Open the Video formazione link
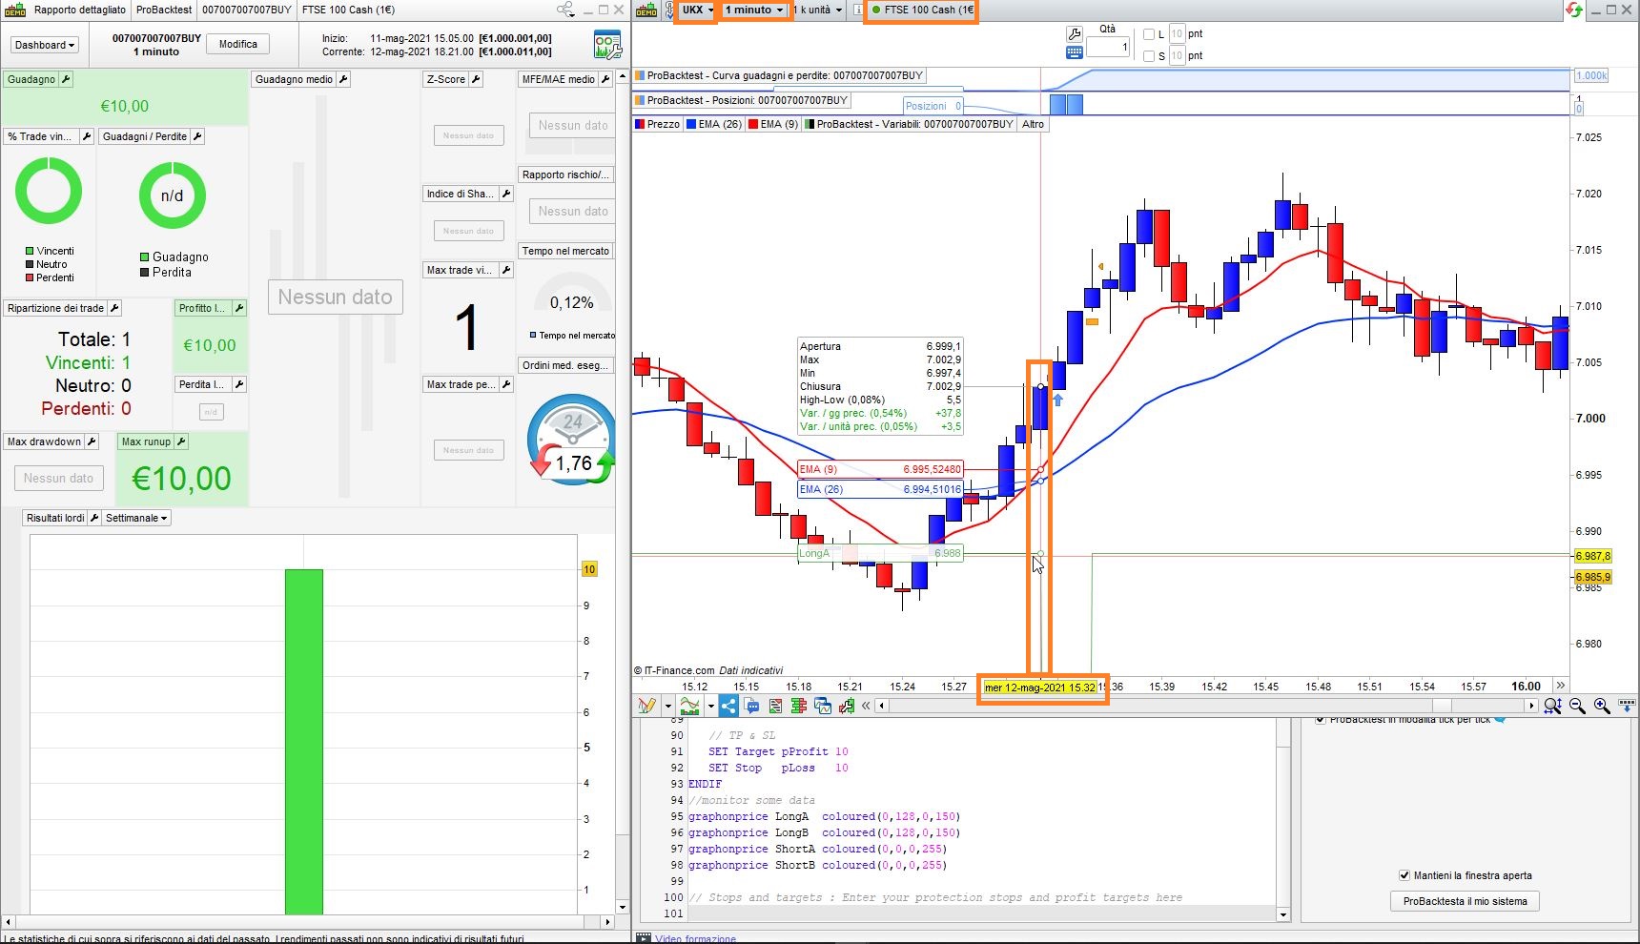The width and height of the screenshot is (1640, 944). point(695,938)
